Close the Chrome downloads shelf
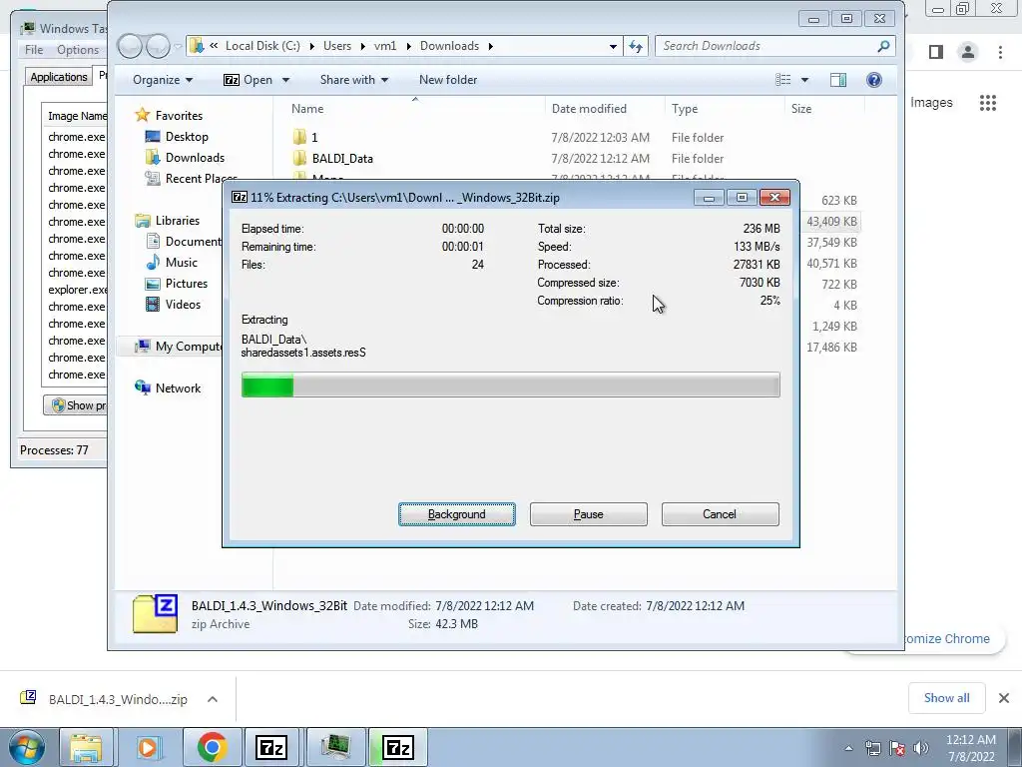The height and width of the screenshot is (767, 1022). [x=1004, y=698]
